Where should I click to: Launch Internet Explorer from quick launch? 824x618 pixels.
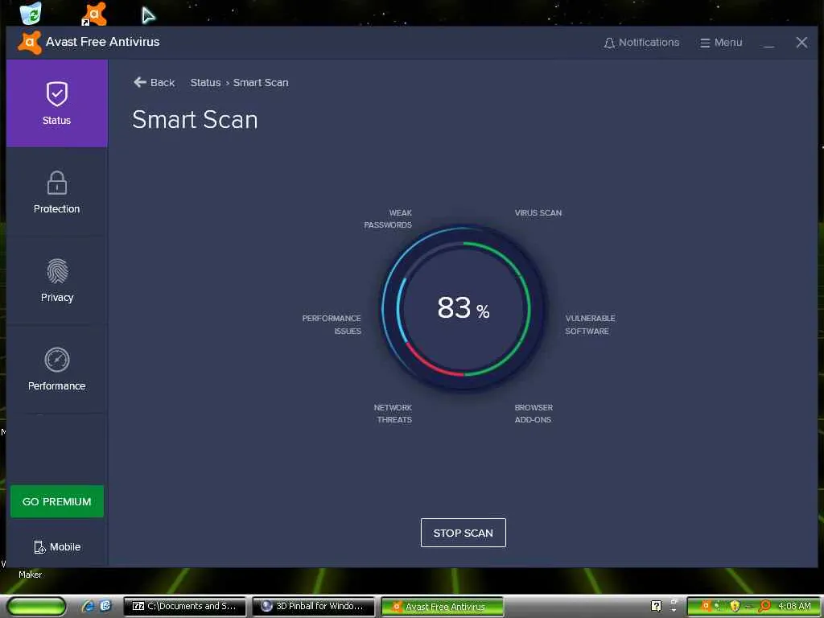click(88, 606)
